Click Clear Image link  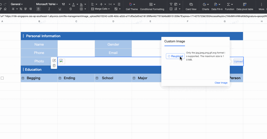click(221, 83)
